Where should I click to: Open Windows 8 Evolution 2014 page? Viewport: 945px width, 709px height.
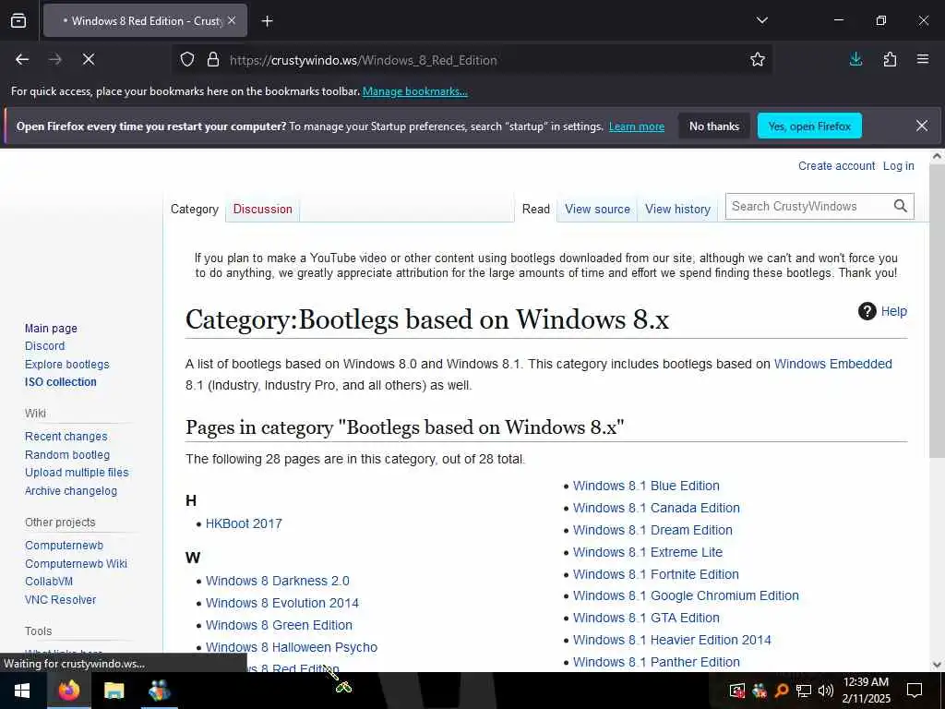[282, 604]
